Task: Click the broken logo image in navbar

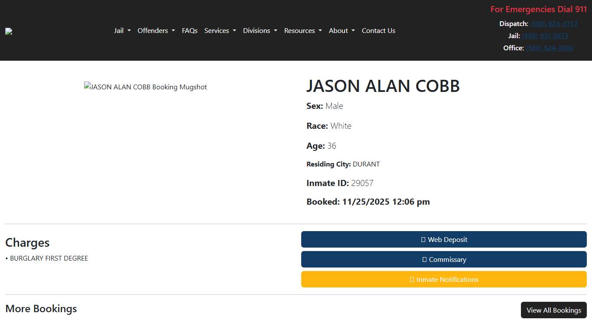Action: point(8,31)
